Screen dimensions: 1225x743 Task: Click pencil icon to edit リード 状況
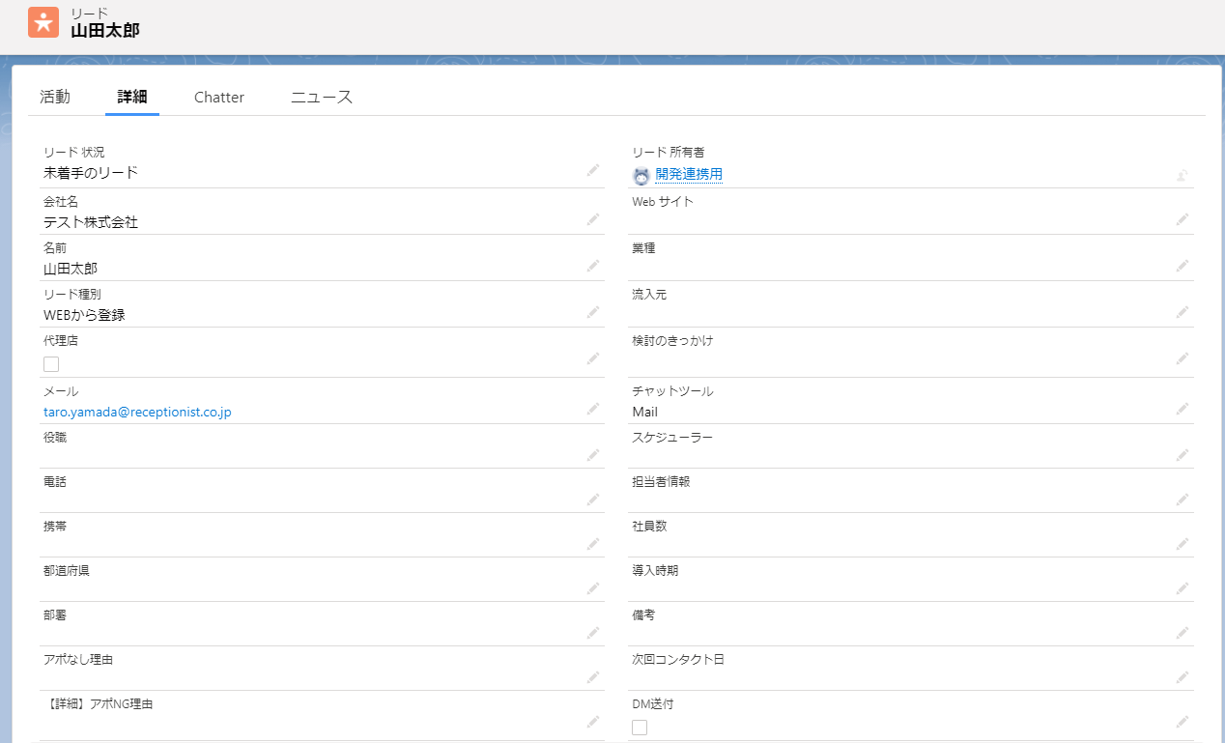[x=593, y=171]
